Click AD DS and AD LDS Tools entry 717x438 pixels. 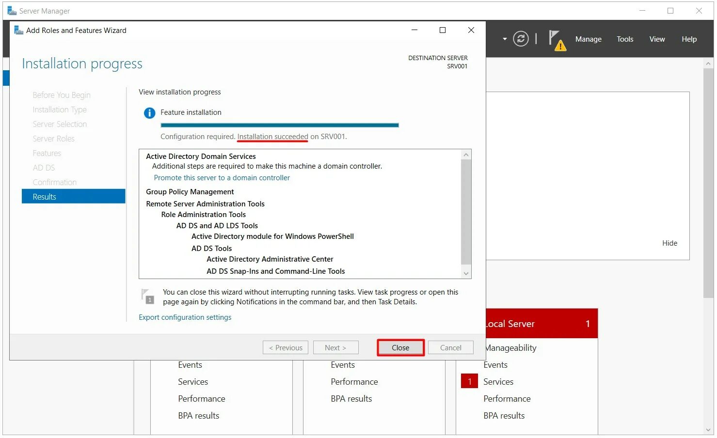pos(217,226)
